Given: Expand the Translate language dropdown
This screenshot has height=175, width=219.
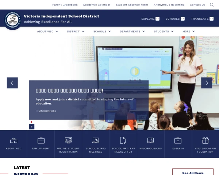Looking at the screenshot, I should point(202,19).
